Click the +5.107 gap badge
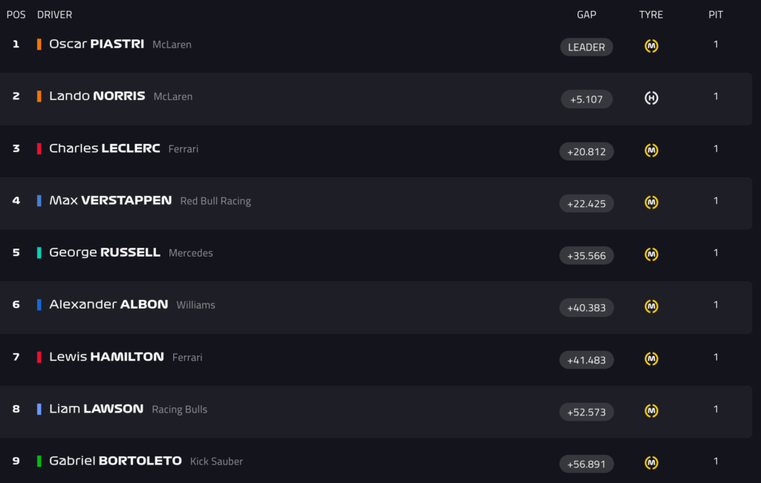Image resolution: width=761 pixels, height=483 pixels. 586,99
